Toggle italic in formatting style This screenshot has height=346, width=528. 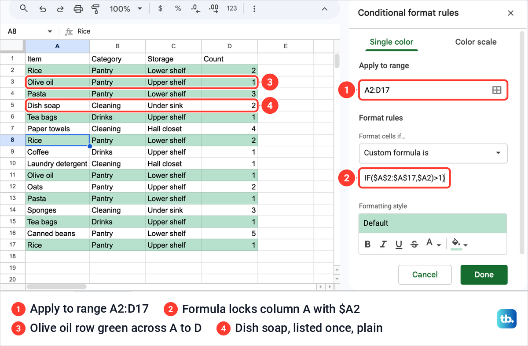pos(383,244)
